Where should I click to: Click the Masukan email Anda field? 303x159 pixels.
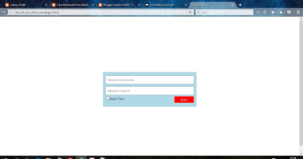(149, 79)
